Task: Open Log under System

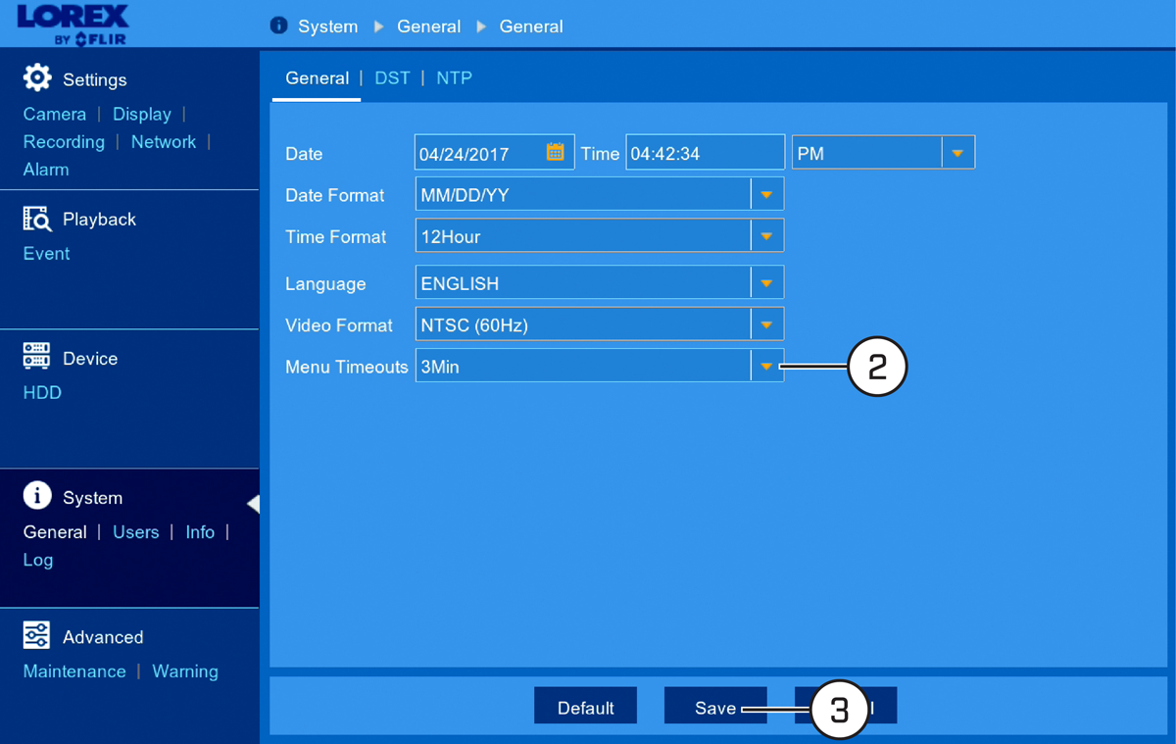Action: [x=38, y=560]
